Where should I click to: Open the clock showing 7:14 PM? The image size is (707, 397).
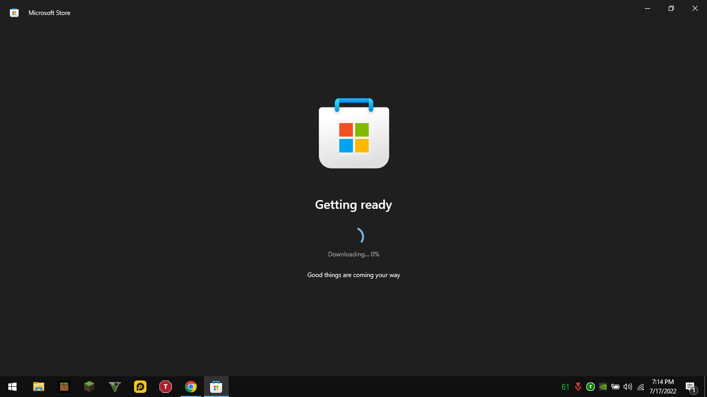tap(663, 387)
